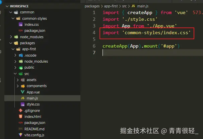Click the main.js breadcrumb segment
This screenshot has height=139, width=203.
pos(143,6)
